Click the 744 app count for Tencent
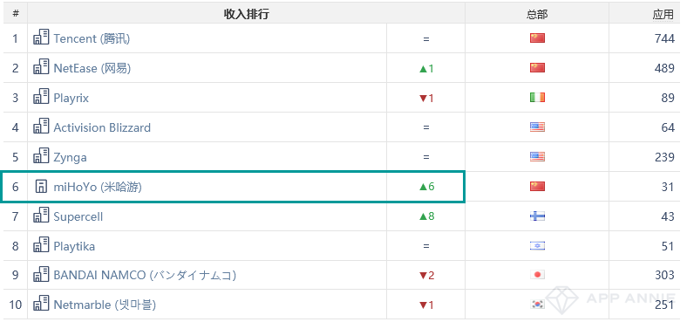The image size is (687, 322). pyautogui.click(x=664, y=38)
